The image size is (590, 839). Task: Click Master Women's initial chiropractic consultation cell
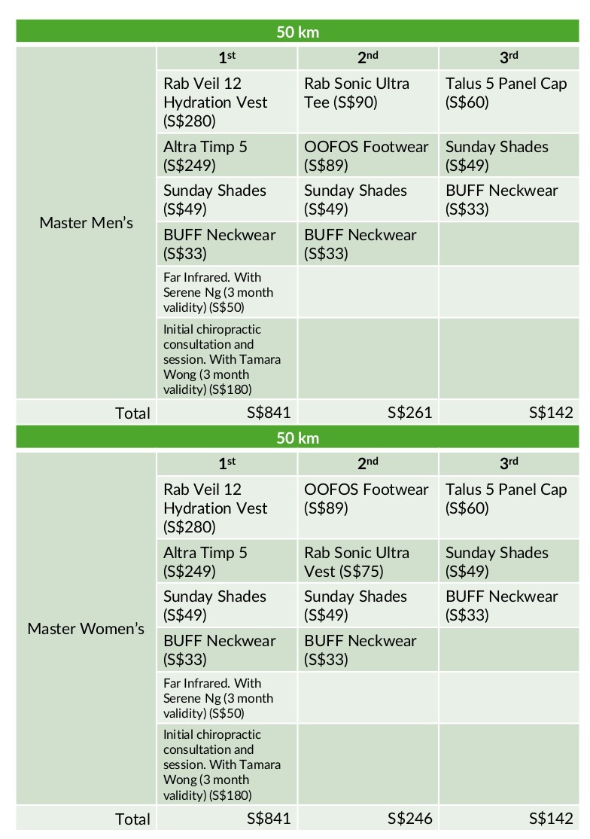pyautogui.click(x=227, y=764)
